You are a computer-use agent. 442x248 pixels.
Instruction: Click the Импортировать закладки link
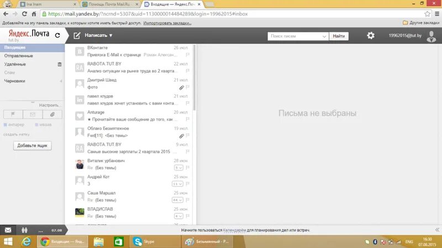[x=167, y=23]
